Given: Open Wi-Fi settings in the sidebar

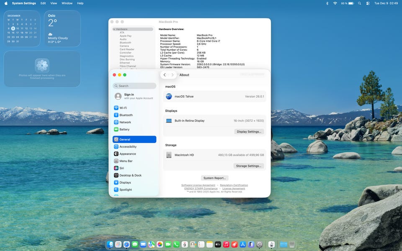Looking at the screenshot, I should pos(123,108).
